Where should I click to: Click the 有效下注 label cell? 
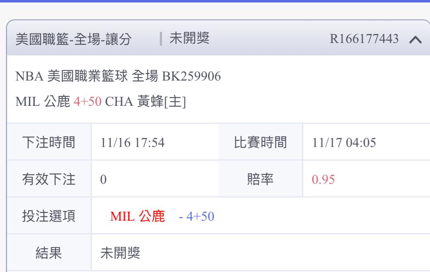pyautogui.click(x=49, y=179)
